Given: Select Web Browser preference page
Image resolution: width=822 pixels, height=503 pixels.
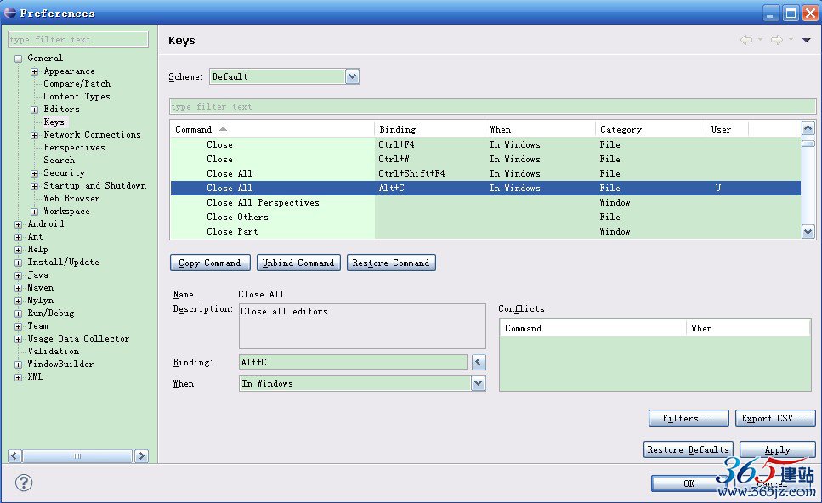Looking at the screenshot, I should coord(71,198).
